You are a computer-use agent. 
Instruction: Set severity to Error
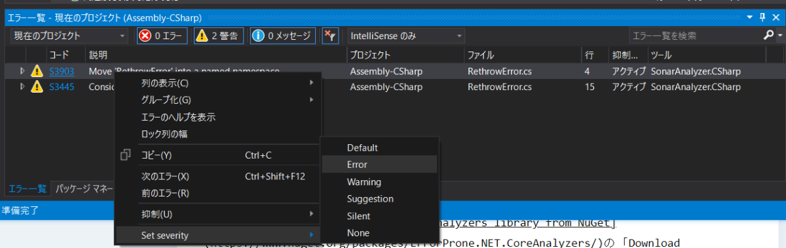379,164
